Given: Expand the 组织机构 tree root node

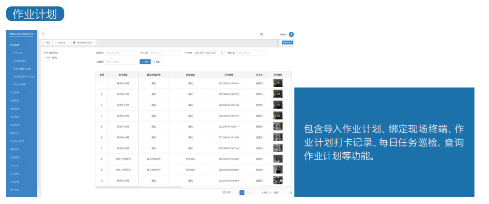Looking at the screenshot, I should pyautogui.click(x=44, y=53).
